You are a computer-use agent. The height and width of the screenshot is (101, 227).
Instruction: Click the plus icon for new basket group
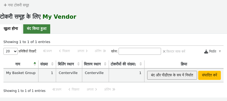5,5
